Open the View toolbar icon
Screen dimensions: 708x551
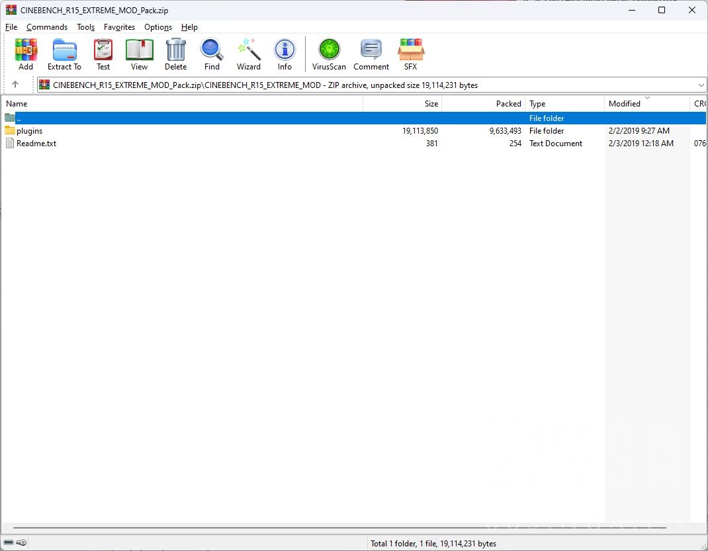[x=139, y=54]
